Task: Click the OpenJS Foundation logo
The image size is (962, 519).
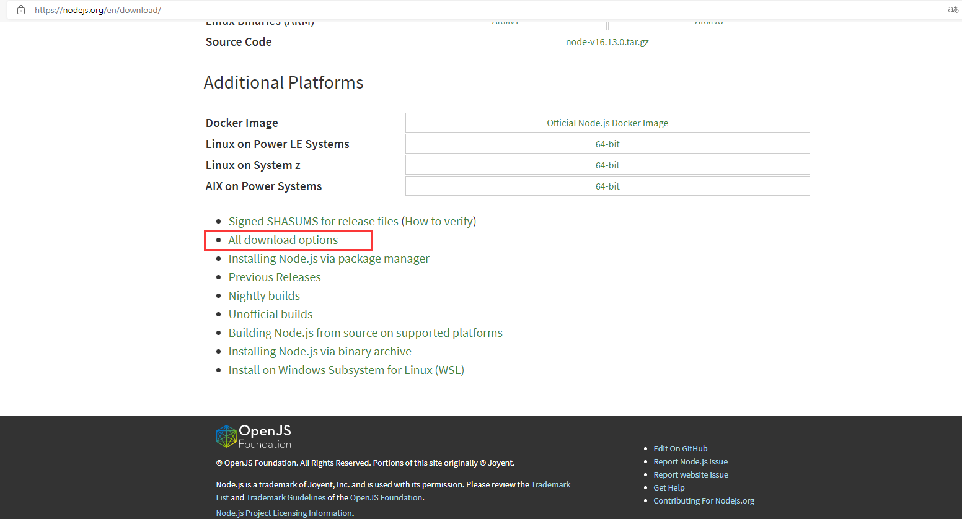Action: (x=254, y=436)
